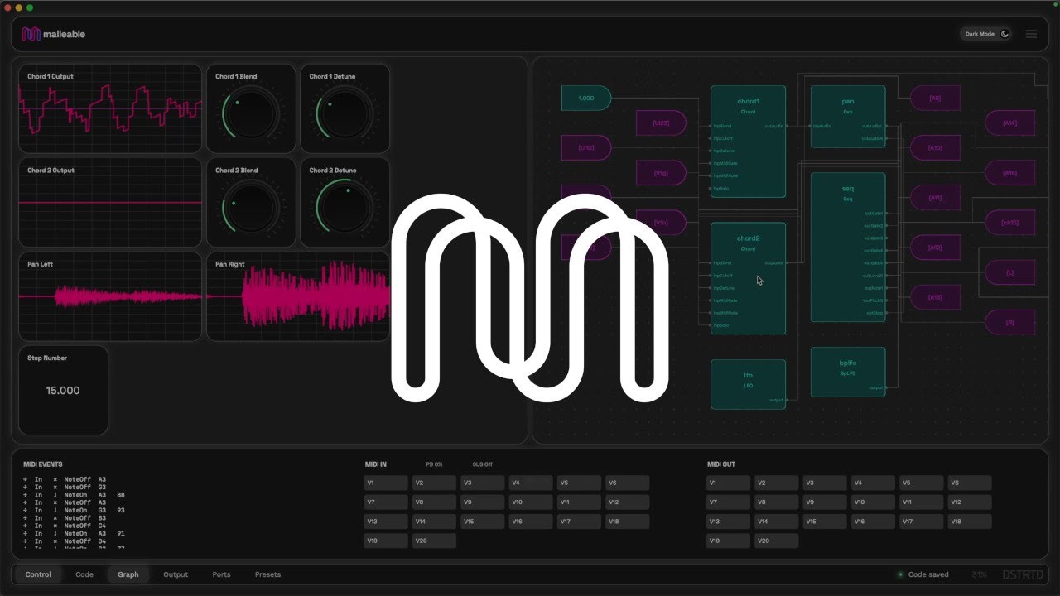Screen dimensions: 1060x596
Task: Click the [A12] output node
Action: (x=935, y=248)
